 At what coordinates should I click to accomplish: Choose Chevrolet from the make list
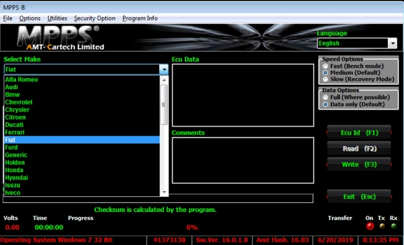82,102
